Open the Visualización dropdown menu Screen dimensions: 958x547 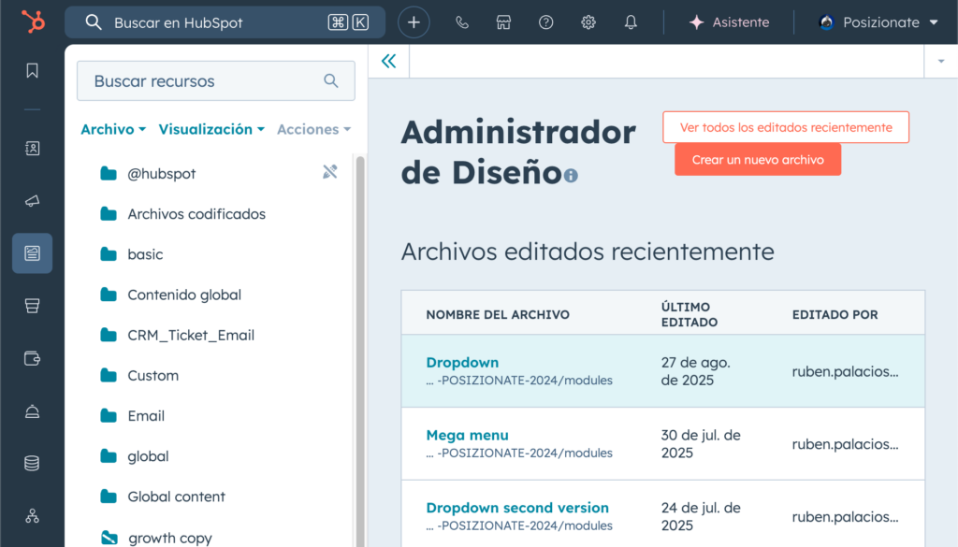click(211, 129)
